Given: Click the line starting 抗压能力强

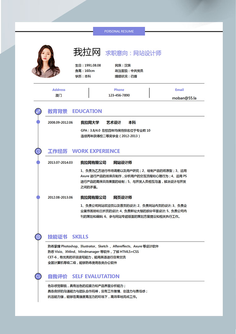Looking at the screenshot, I should [x=93, y=297].
